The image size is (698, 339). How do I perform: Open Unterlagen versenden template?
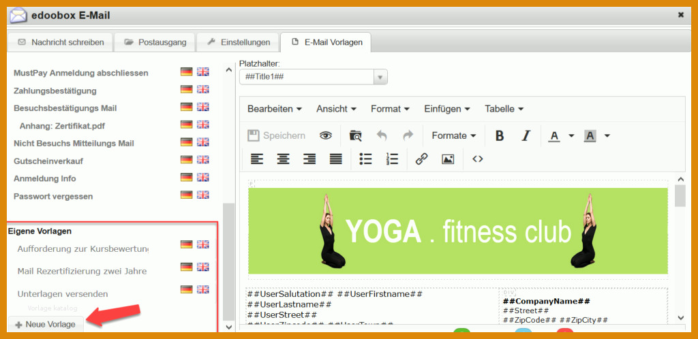(63, 294)
